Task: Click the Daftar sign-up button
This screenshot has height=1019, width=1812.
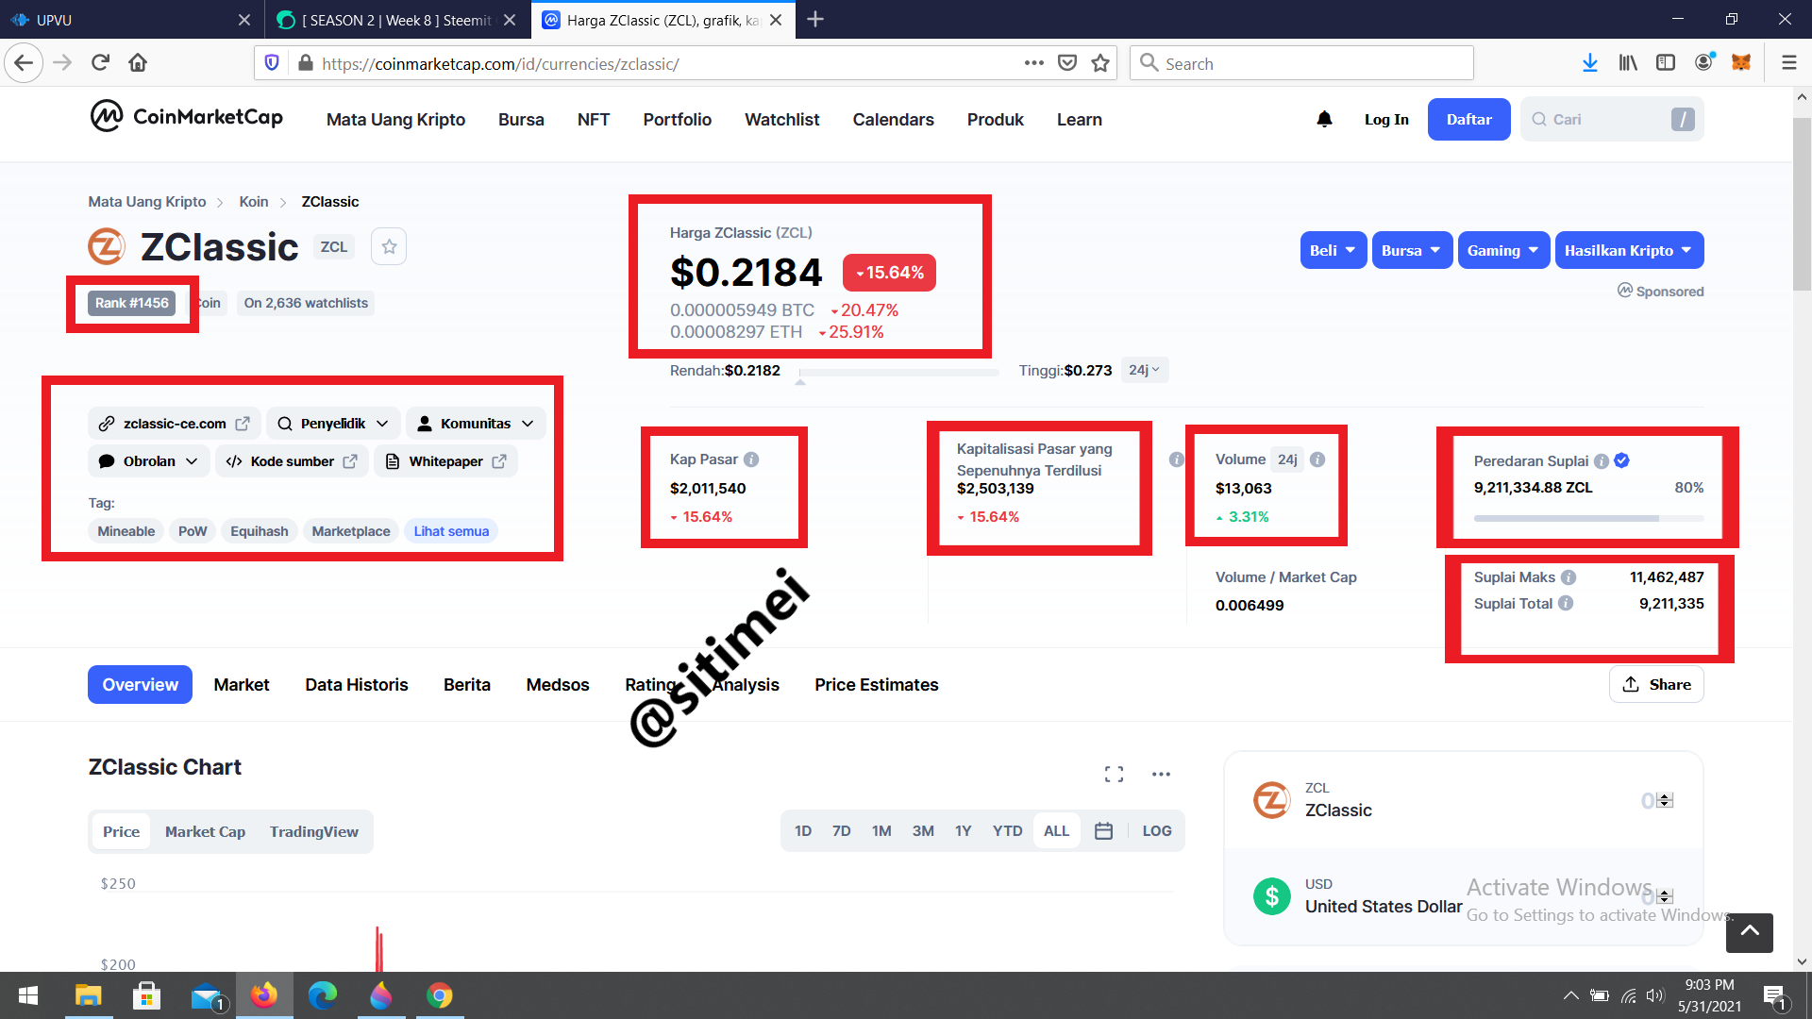Action: 1469,119
